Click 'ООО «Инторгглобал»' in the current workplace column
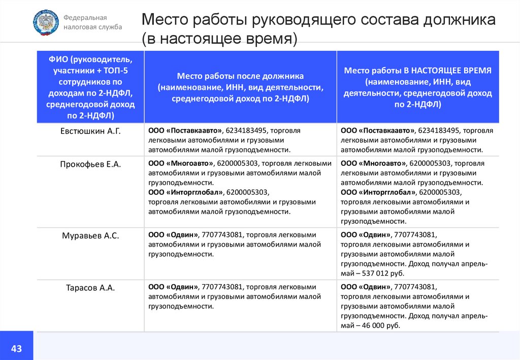The image size is (520, 360). coord(378,192)
